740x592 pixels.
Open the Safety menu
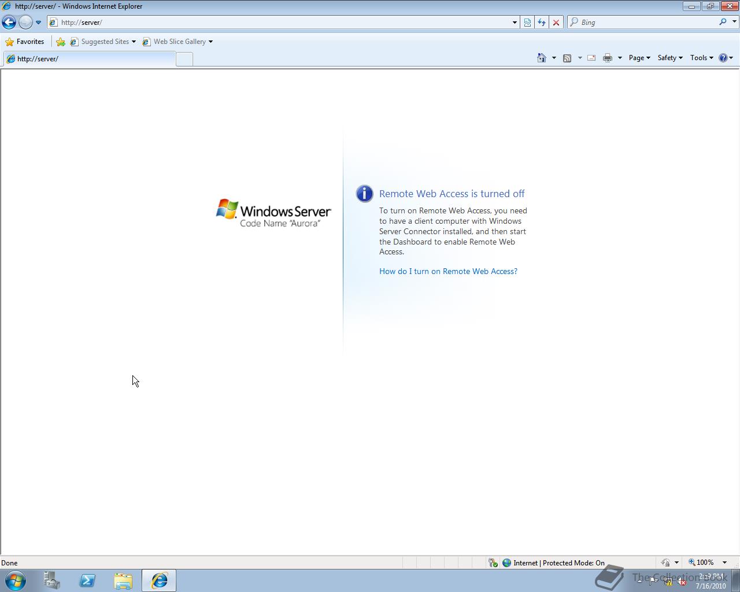pyautogui.click(x=670, y=58)
